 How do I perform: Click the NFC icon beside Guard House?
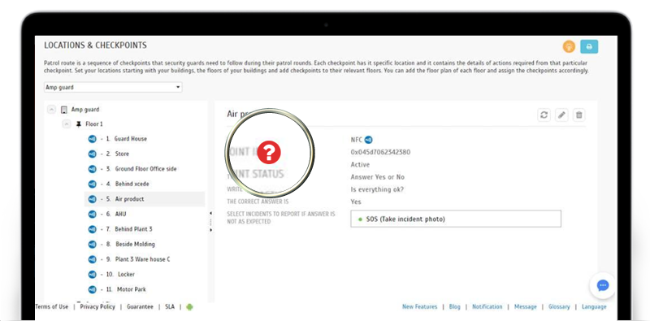pyautogui.click(x=92, y=139)
